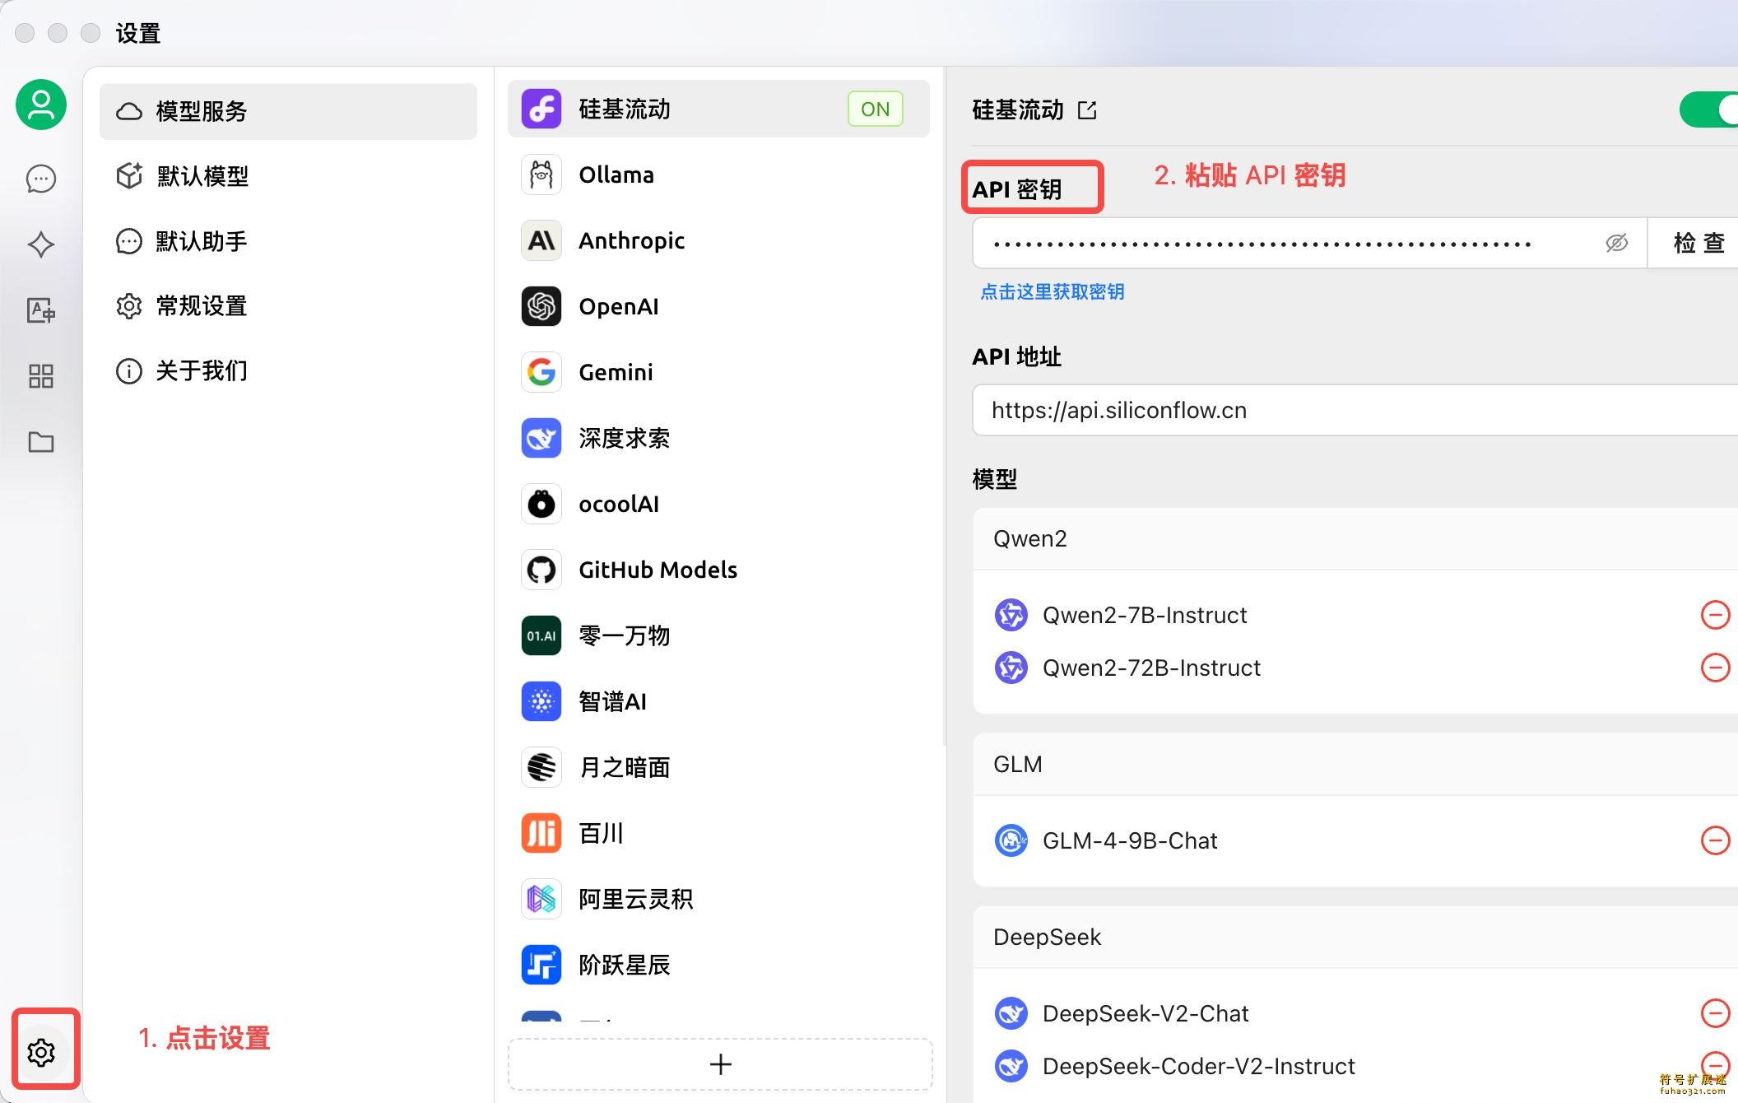Click the Qwen2-7B-Instruct model name
1738x1103 pixels.
1145,616
